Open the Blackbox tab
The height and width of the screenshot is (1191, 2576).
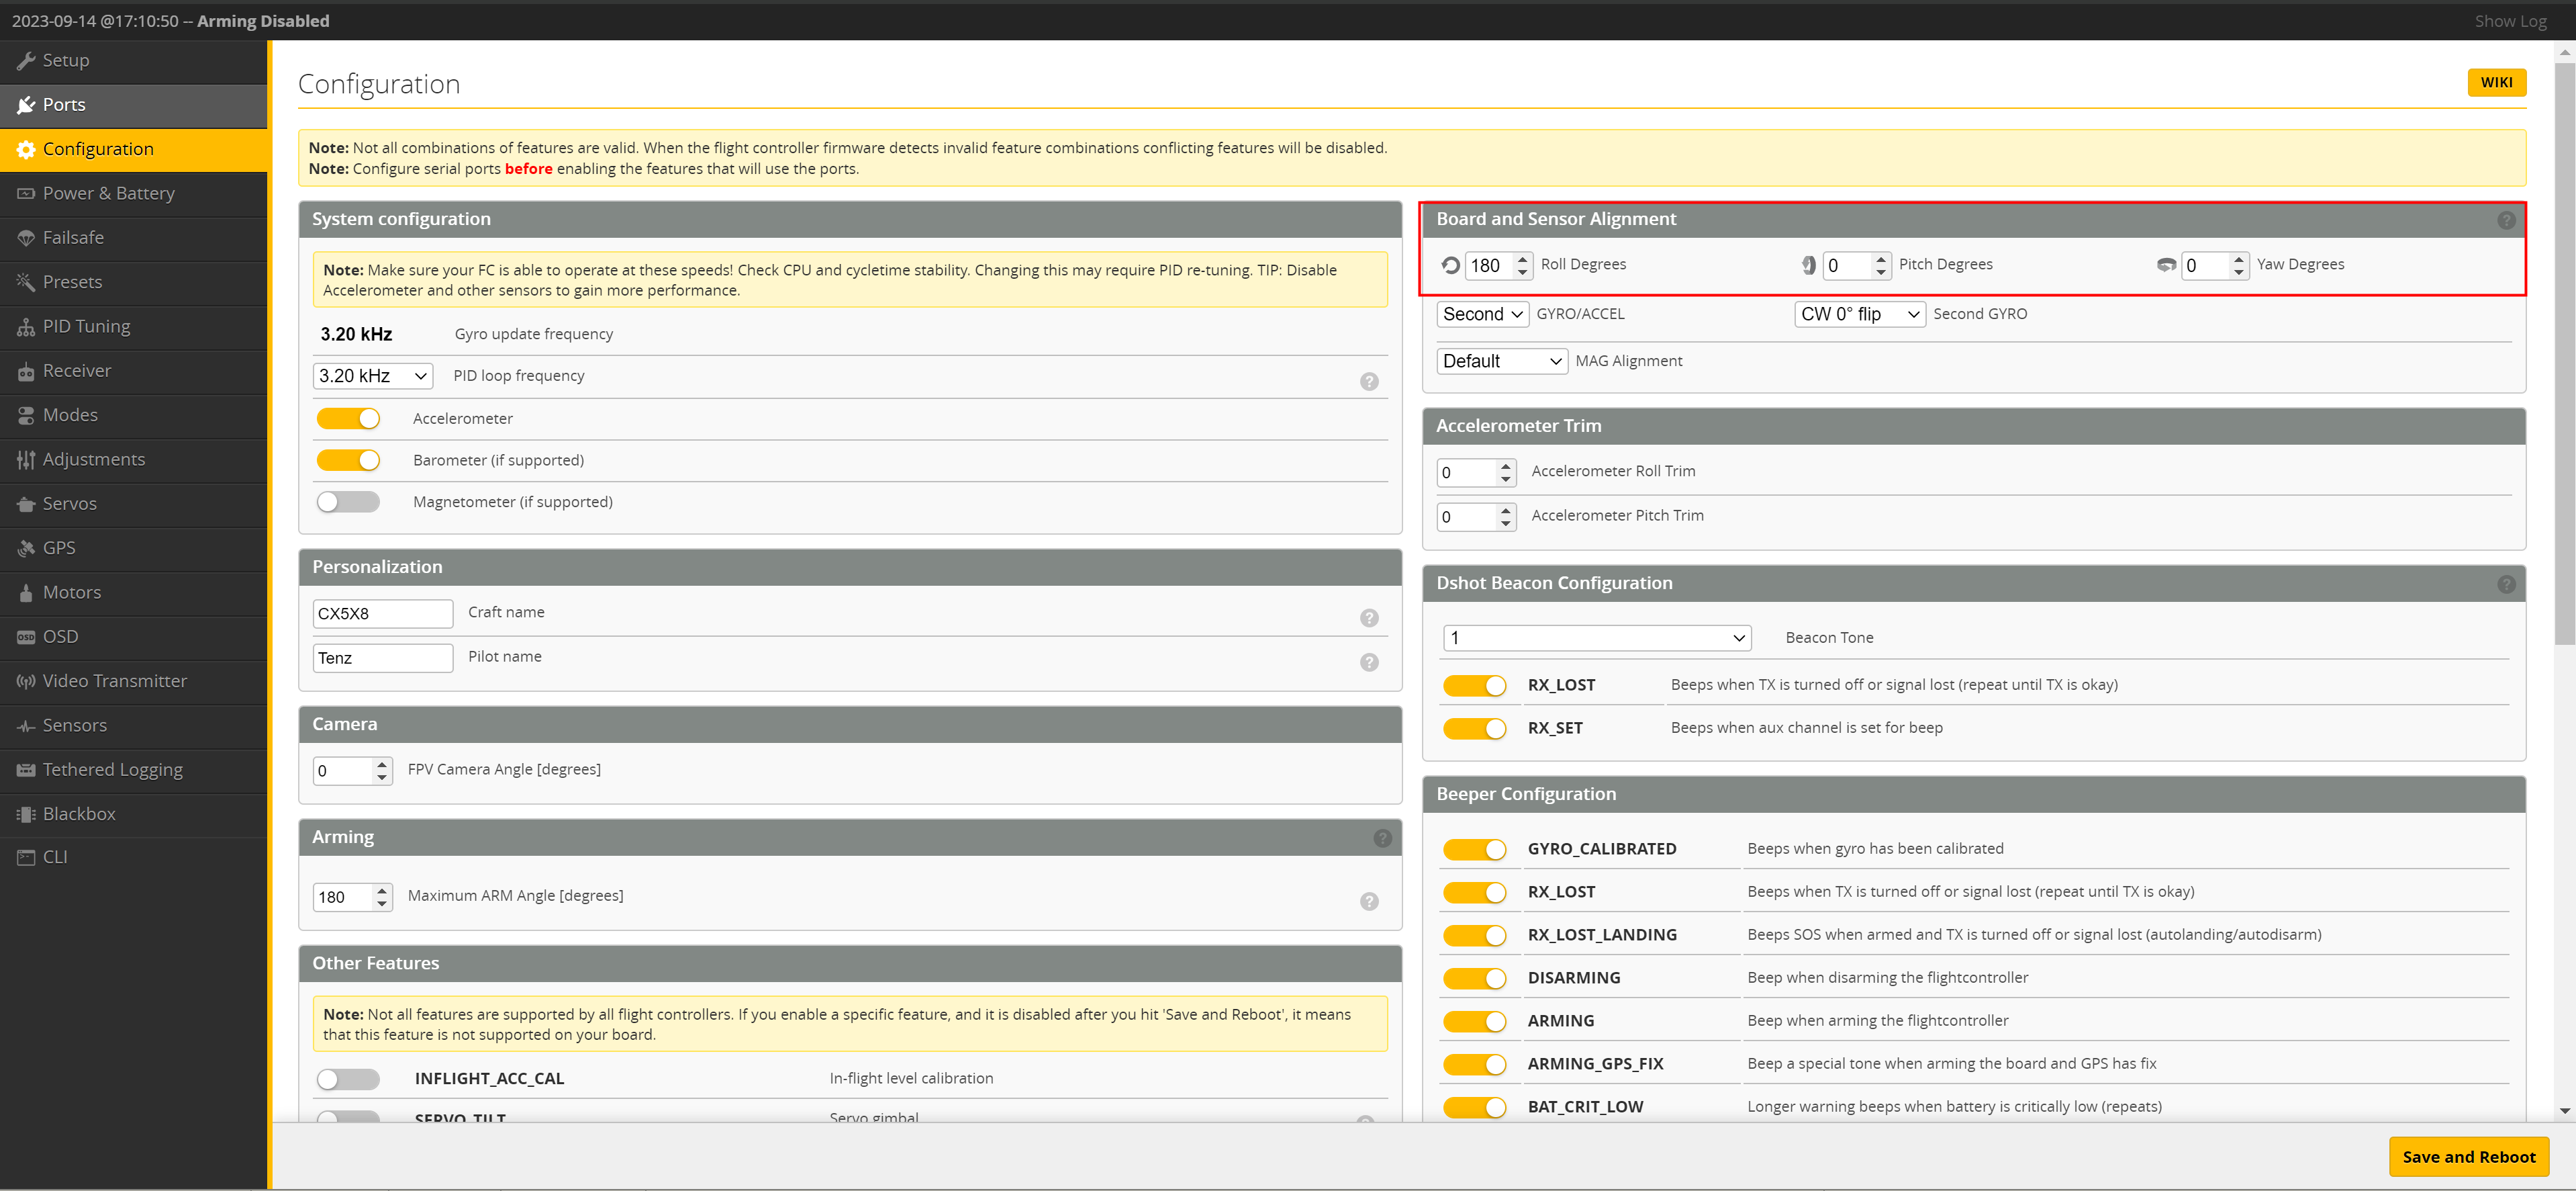134,815
